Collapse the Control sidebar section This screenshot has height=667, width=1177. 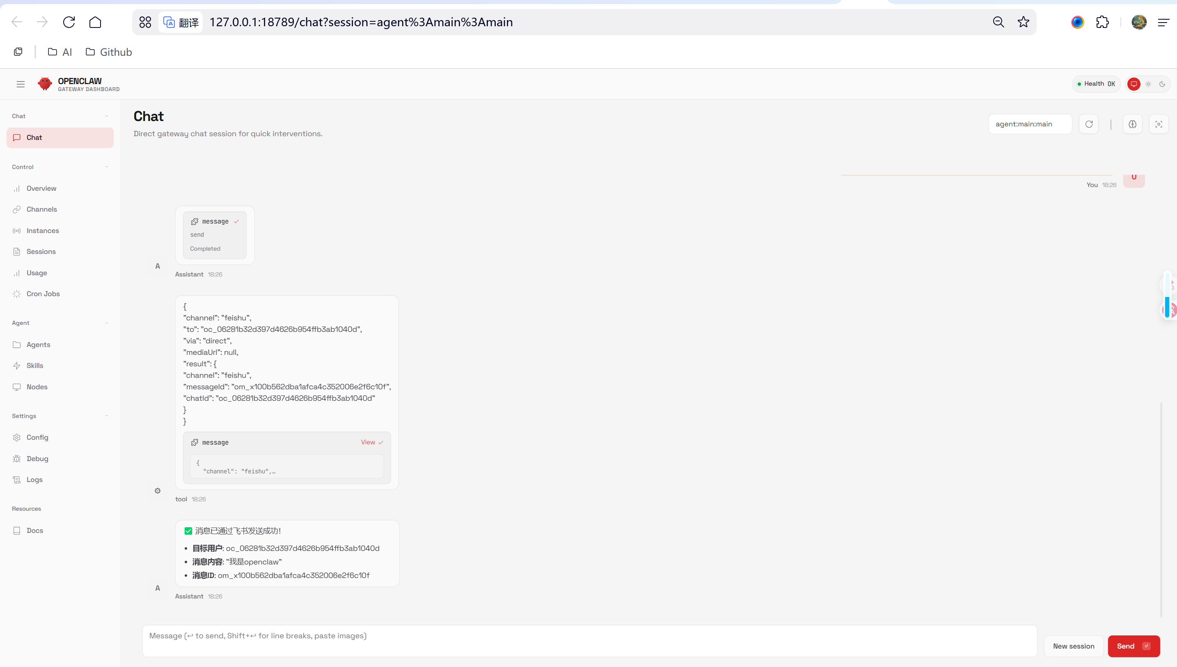(107, 167)
